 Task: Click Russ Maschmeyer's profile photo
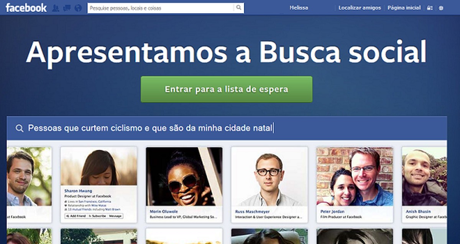pyautogui.click(x=269, y=177)
